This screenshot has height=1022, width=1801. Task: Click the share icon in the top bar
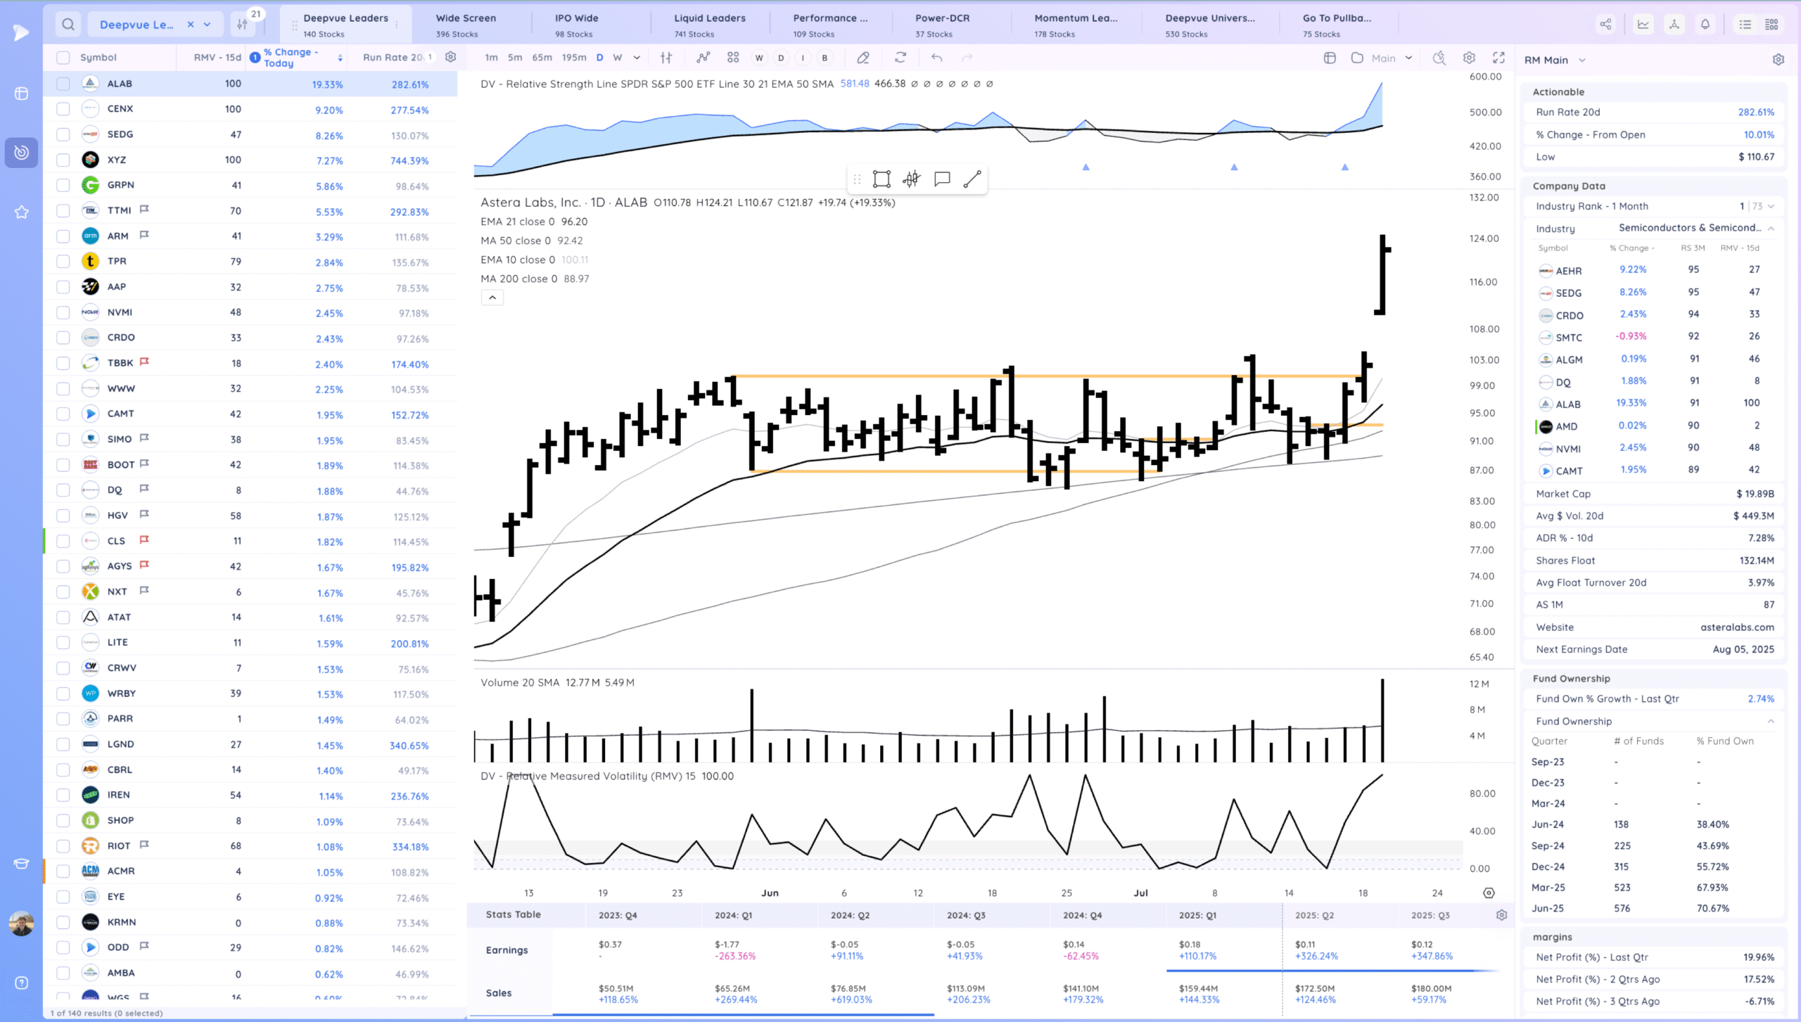pyautogui.click(x=1605, y=25)
